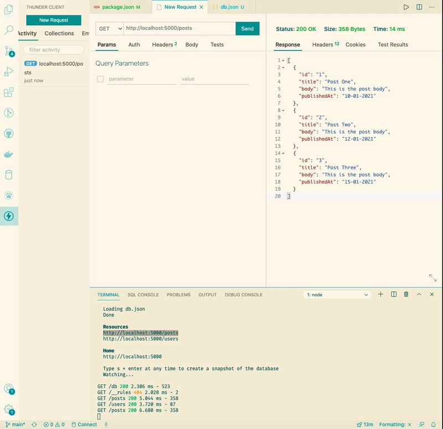Switch to the package.json tab
The width and height of the screenshot is (443, 429).
[x=121, y=7]
